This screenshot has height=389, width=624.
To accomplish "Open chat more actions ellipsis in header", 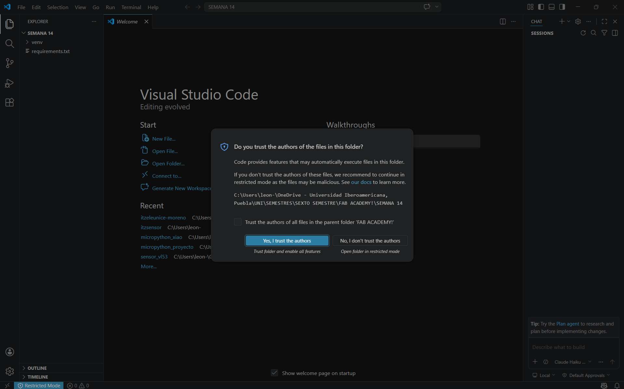I will (589, 21).
